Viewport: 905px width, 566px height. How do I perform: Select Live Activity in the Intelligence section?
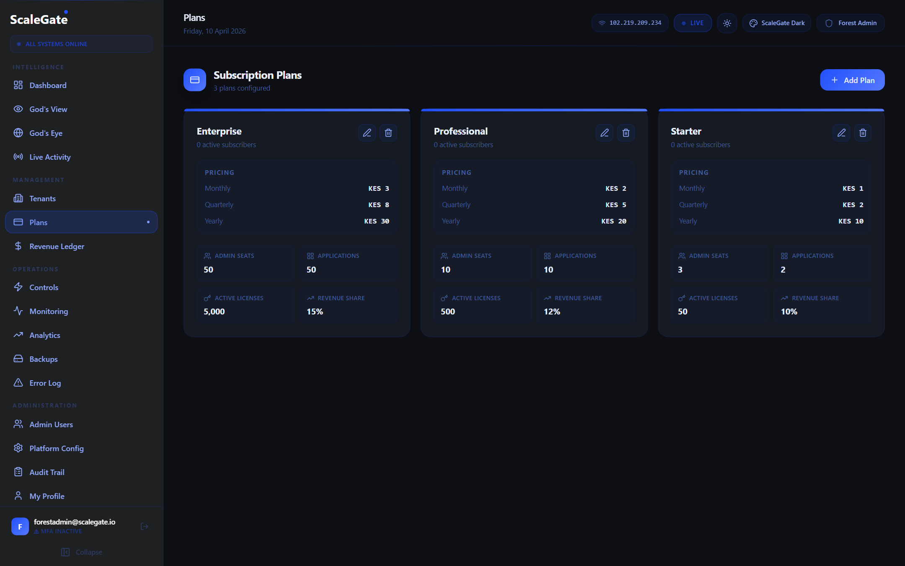49,157
